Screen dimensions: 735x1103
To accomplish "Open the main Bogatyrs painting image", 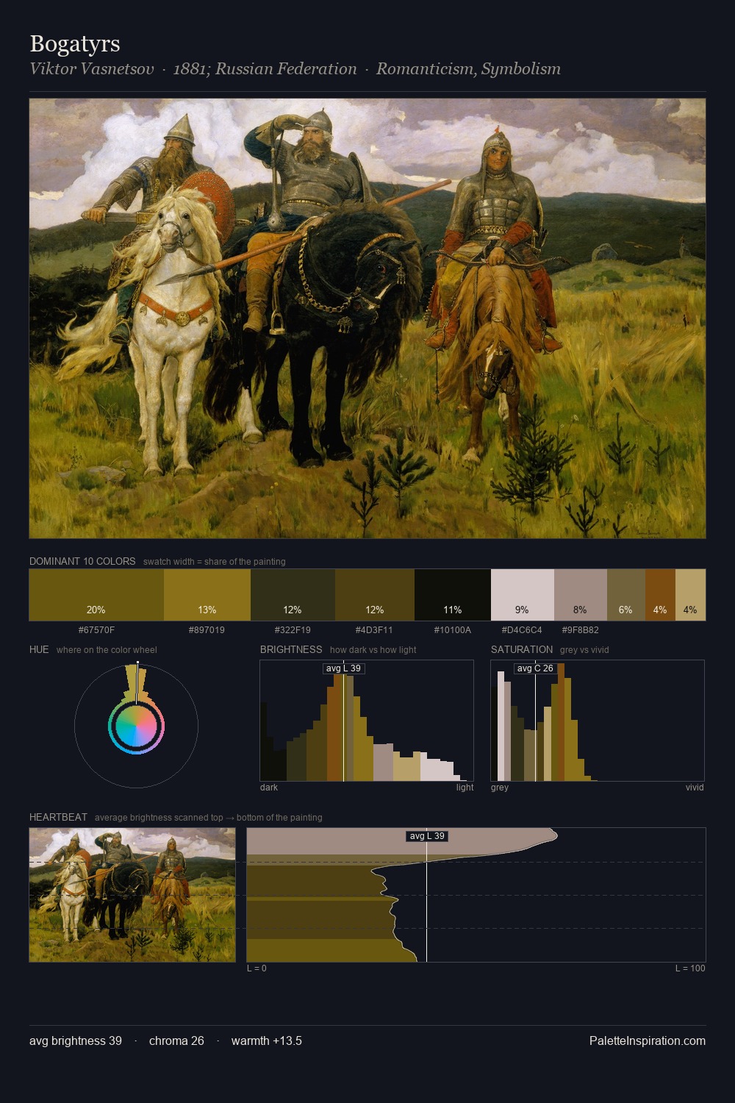I will [367, 318].
